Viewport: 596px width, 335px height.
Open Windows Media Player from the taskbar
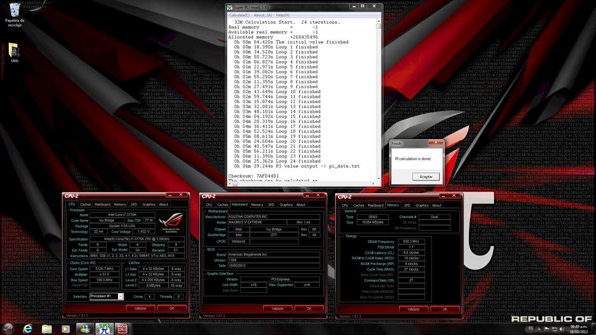pyautogui.click(x=66, y=328)
